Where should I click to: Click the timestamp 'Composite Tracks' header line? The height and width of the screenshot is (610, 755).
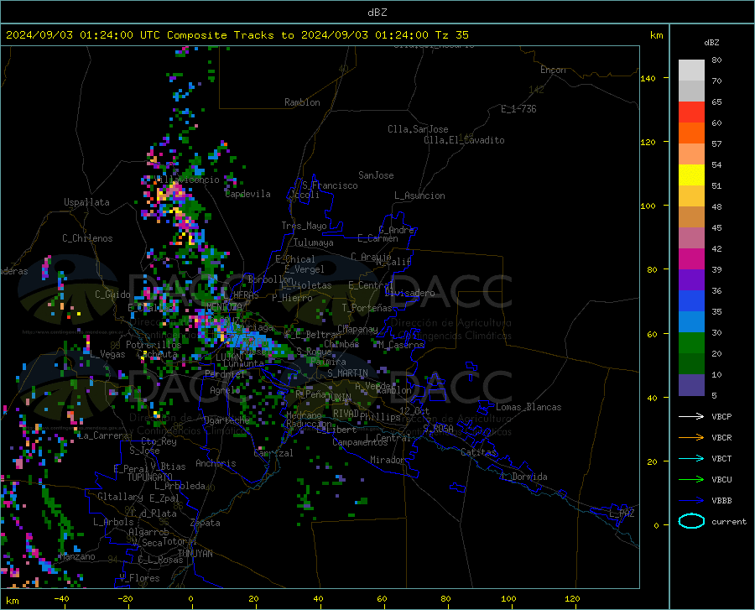click(x=237, y=35)
